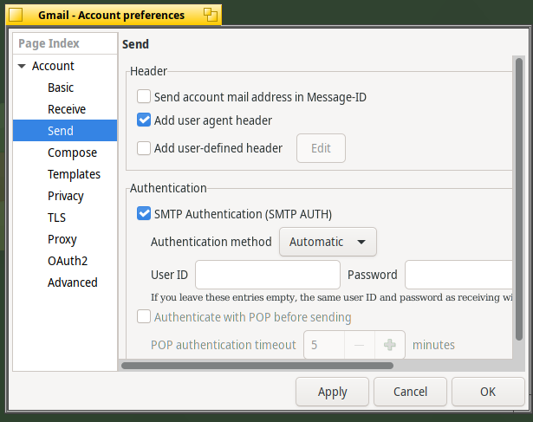Click the Edit user-defined header button
The width and height of the screenshot is (533, 422).
click(321, 148)
